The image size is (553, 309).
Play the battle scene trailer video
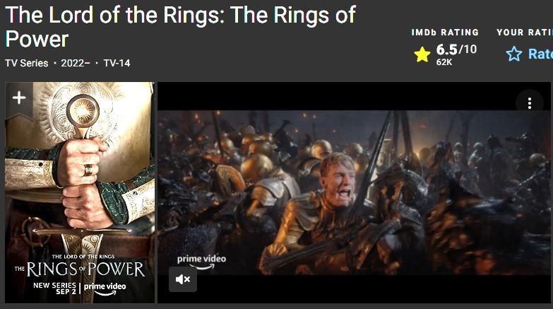click(354, 192)
